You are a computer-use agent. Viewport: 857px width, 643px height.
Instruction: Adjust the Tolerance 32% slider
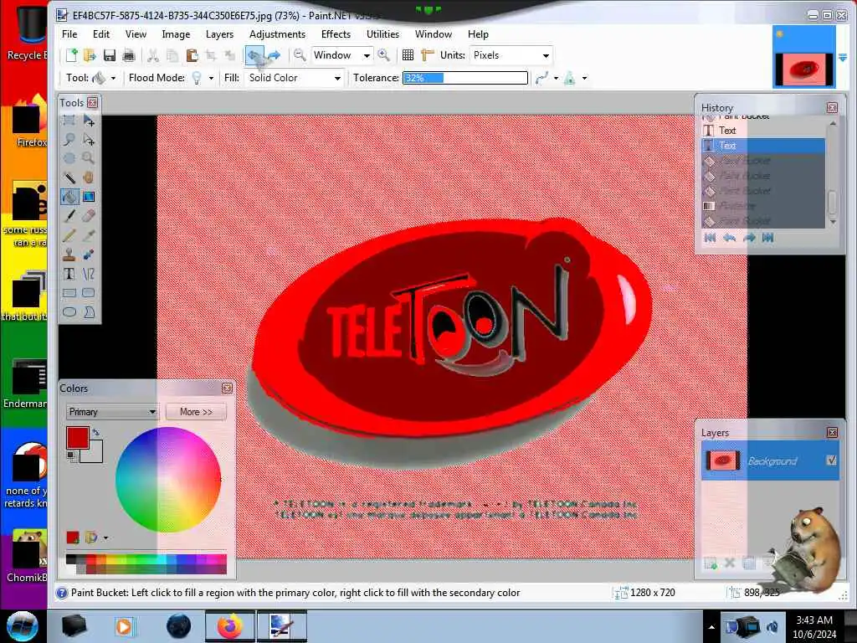point(465,78)
